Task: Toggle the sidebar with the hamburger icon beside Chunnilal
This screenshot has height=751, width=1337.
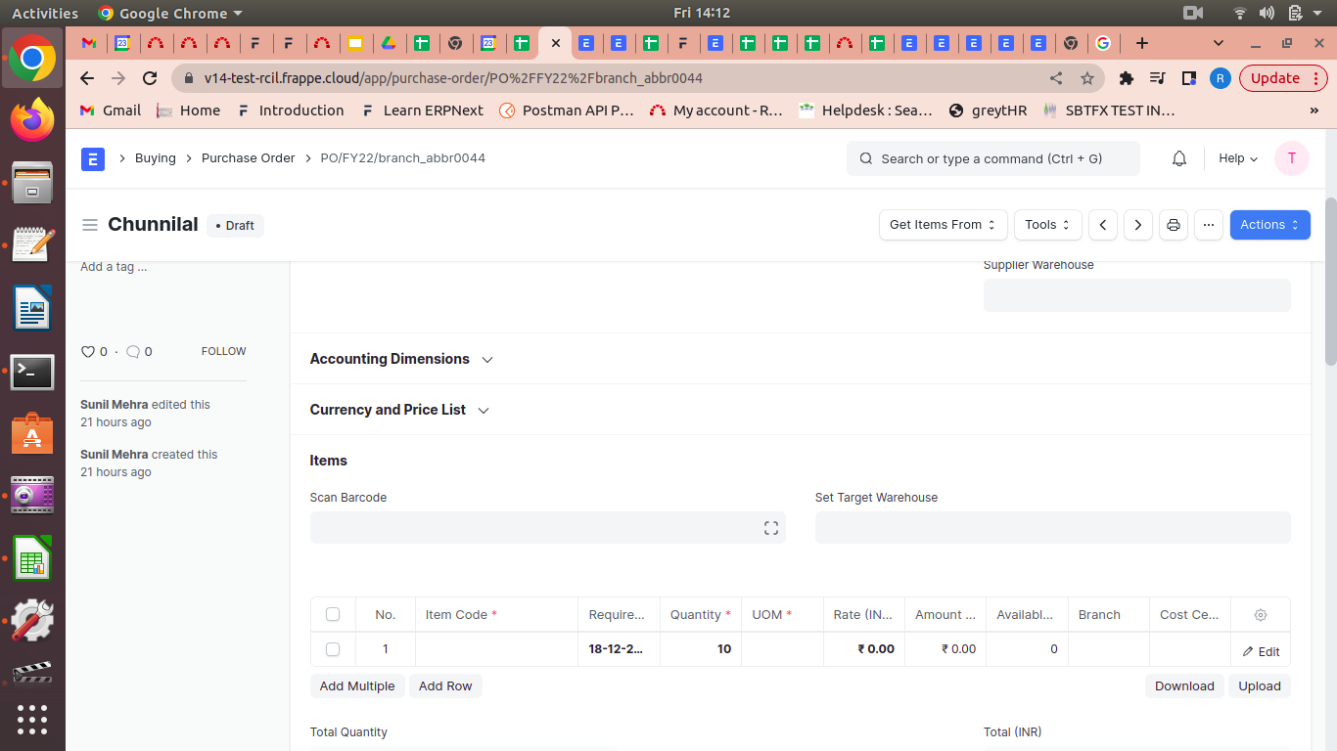Action: click(90, 224)
